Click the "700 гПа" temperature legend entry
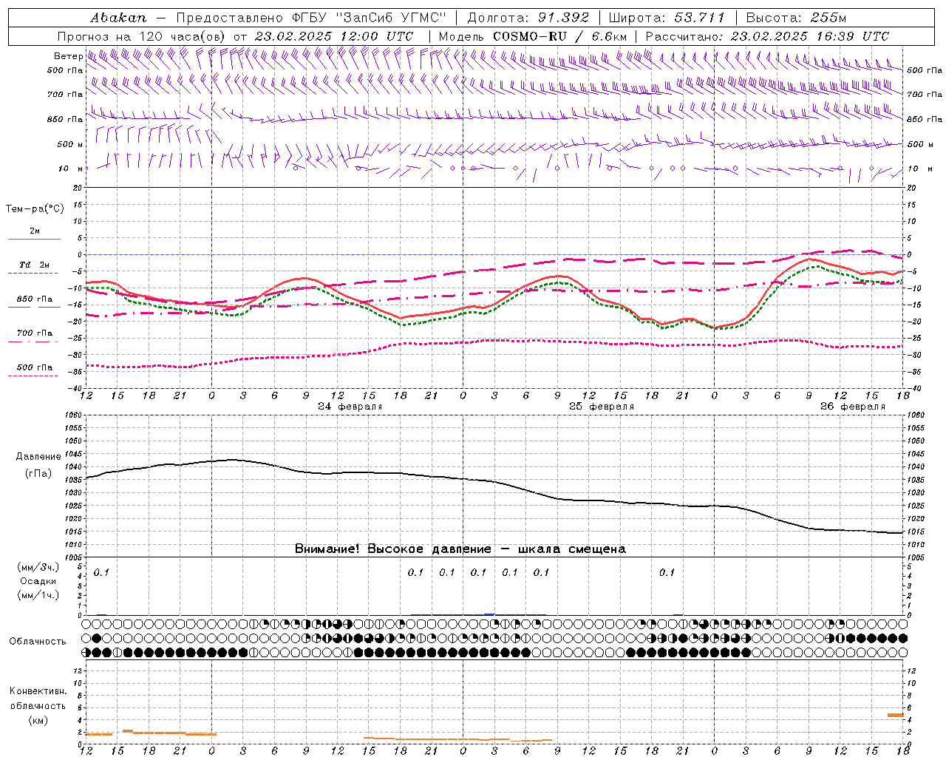This screenshot has width=946, height=757. click(x=35, y=333)
